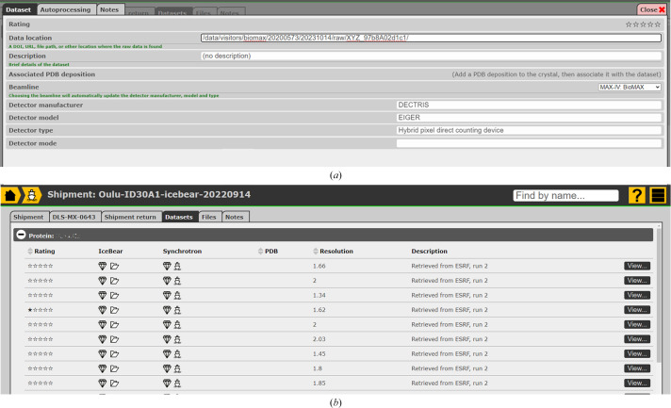This screenshot has height=408, width=671.
Task: Open IceBear folder icon in the first dataset row
Action: pyautogui.click(x=114, y=267)
